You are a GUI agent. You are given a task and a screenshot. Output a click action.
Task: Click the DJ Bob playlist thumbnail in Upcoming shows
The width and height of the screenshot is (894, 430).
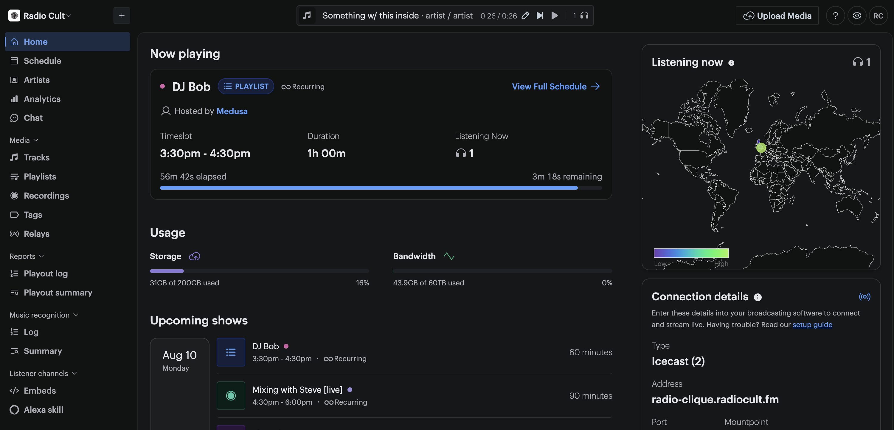231,352
